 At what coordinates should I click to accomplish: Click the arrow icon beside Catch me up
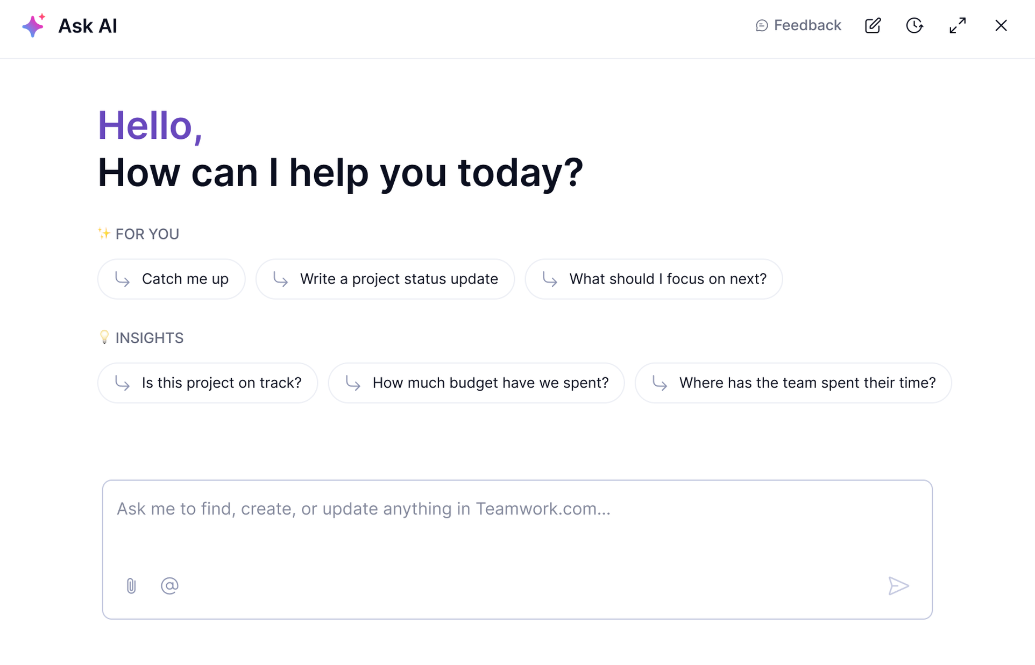click(x=123, y=279)
